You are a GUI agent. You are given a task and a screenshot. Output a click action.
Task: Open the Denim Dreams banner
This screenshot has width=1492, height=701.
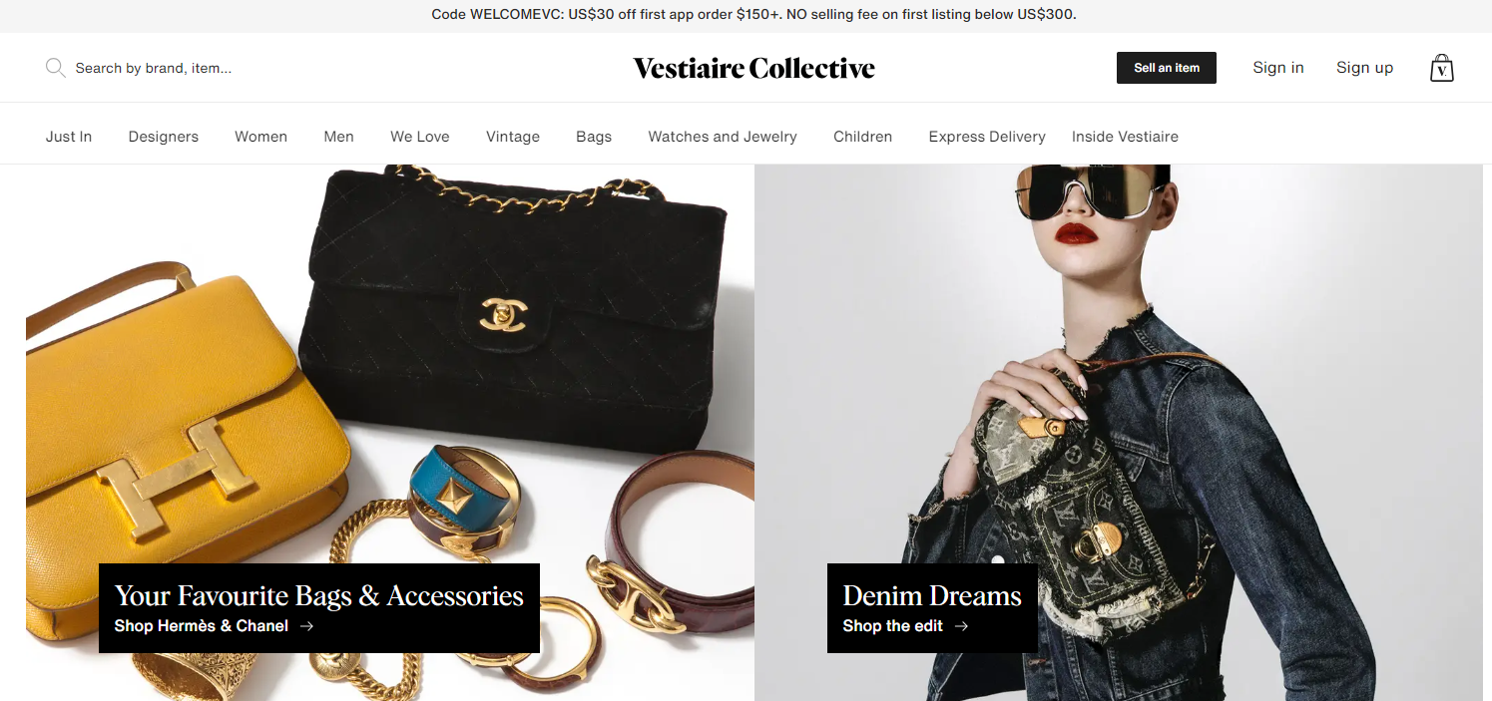tap(932, 608)
